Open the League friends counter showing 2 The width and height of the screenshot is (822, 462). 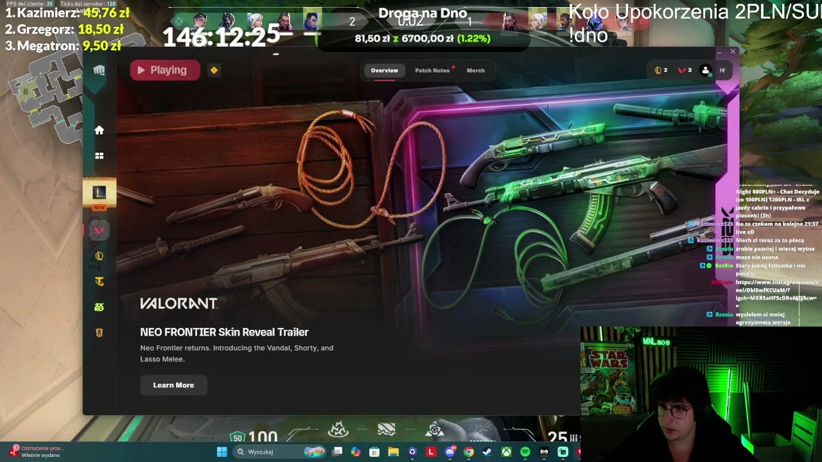coord(661,71)
